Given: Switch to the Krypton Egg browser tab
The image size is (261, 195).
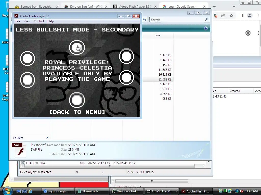Looking at the screenshot, I should click(x=86, y=6).
